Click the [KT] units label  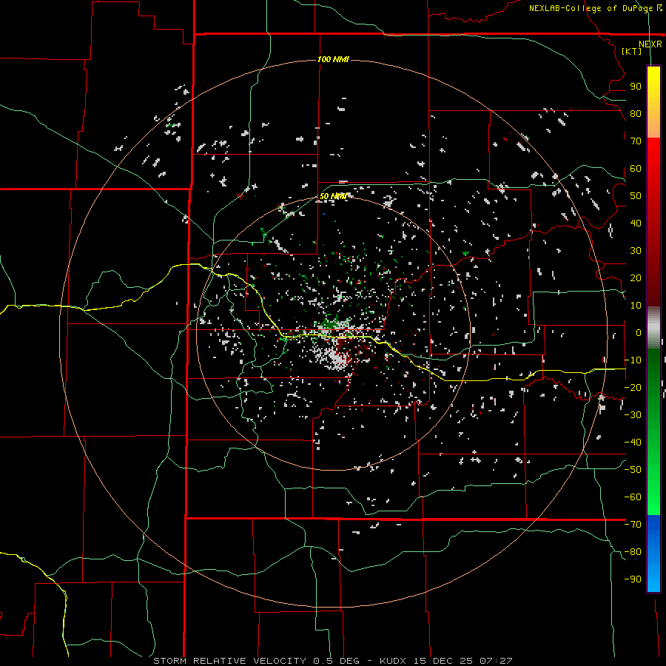pos(632,51)
